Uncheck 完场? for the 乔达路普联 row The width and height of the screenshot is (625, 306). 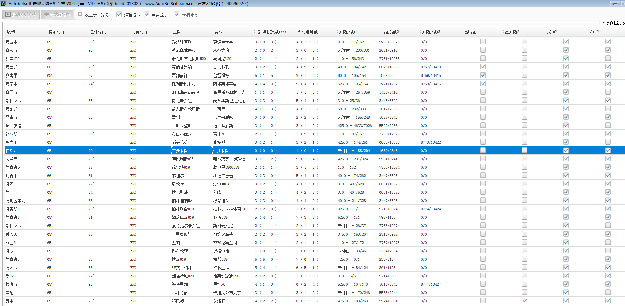tap(566, 42)
